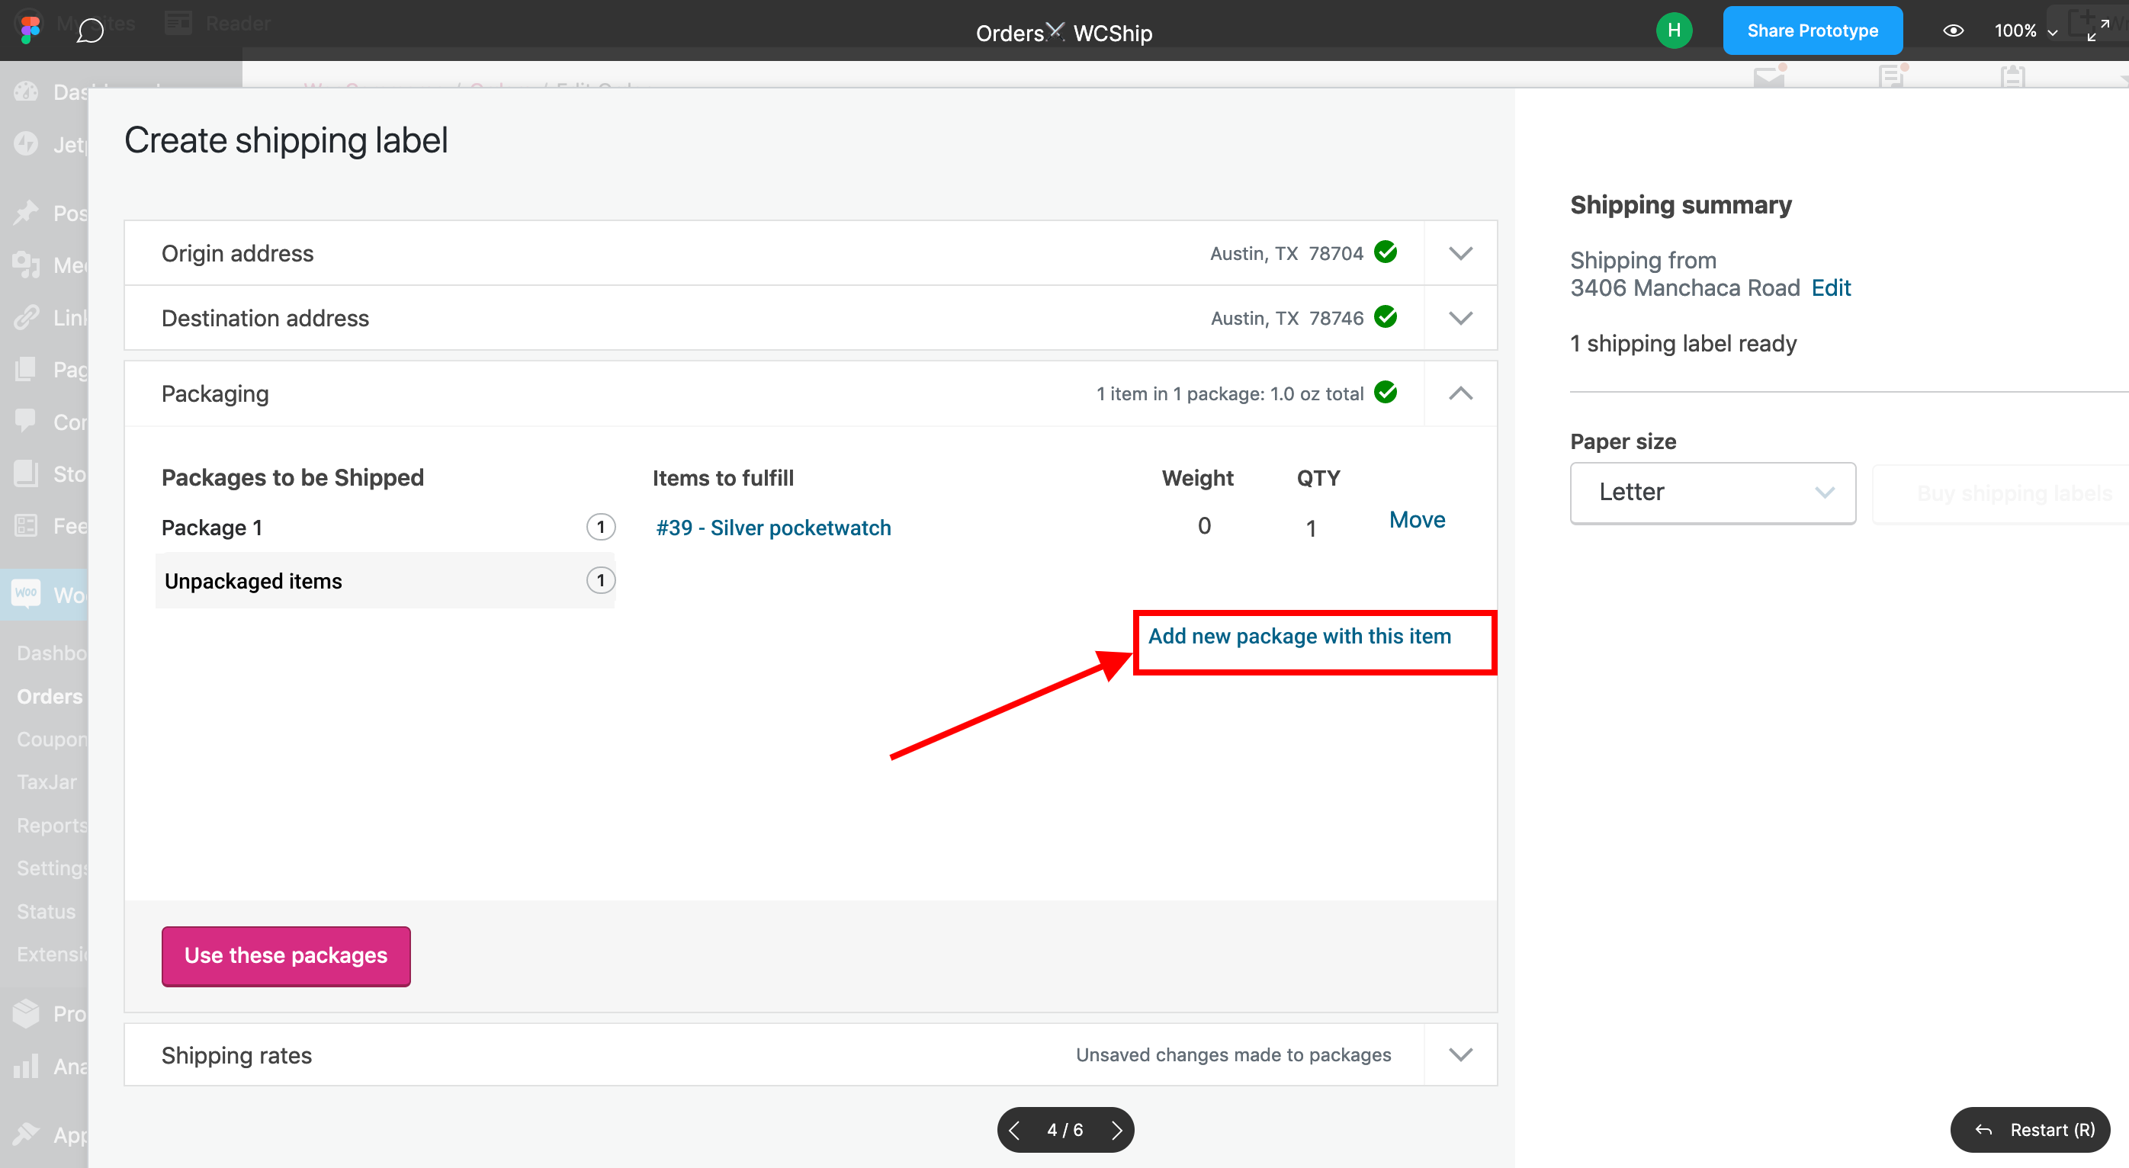Open Reports in WooCommerce submenu
Image resolution: width=2129 pixels, height=1168 pixels.
[52, 825]
